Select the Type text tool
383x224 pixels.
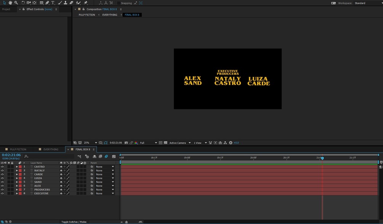pyautogui.click(x=53, y=3)
